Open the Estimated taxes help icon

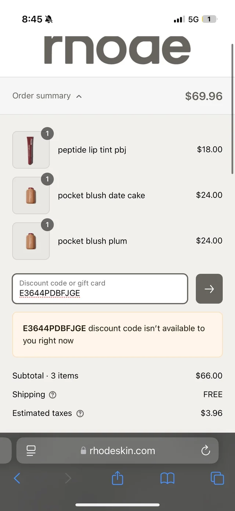tap(80, 413)
